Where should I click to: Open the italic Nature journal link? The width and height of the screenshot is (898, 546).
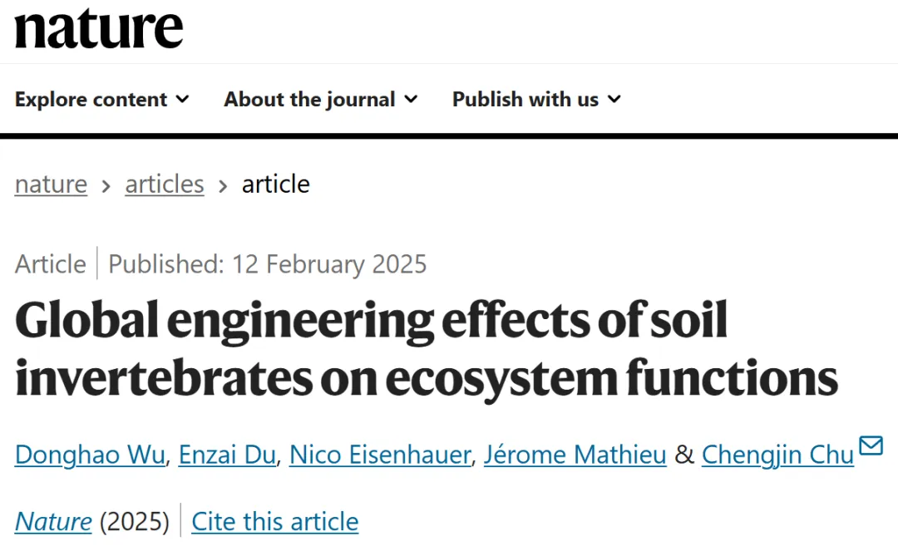point(53,522)
